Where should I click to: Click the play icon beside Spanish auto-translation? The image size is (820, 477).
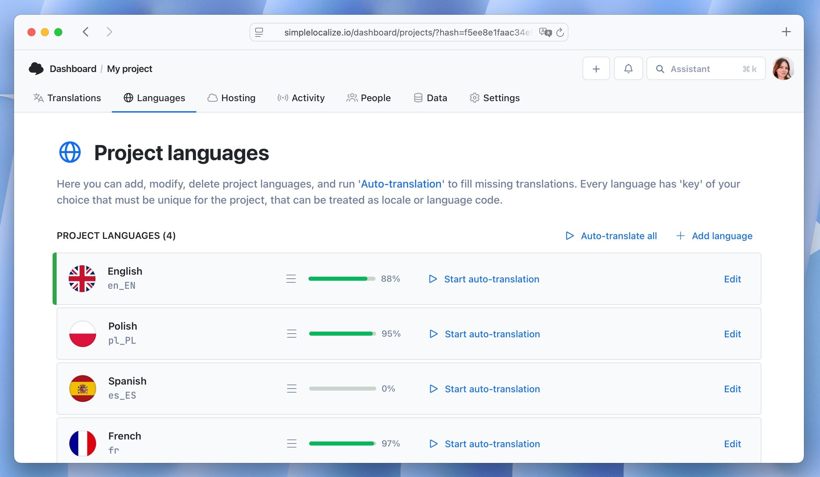coord(433,389)
